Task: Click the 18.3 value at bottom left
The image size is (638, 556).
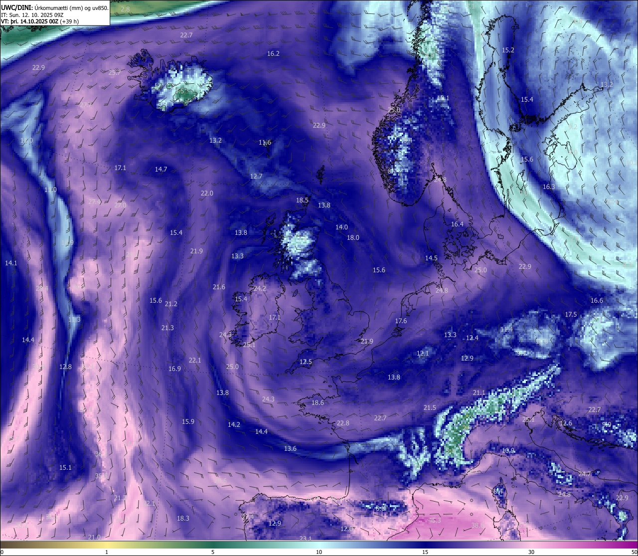Action: (183, 519)
